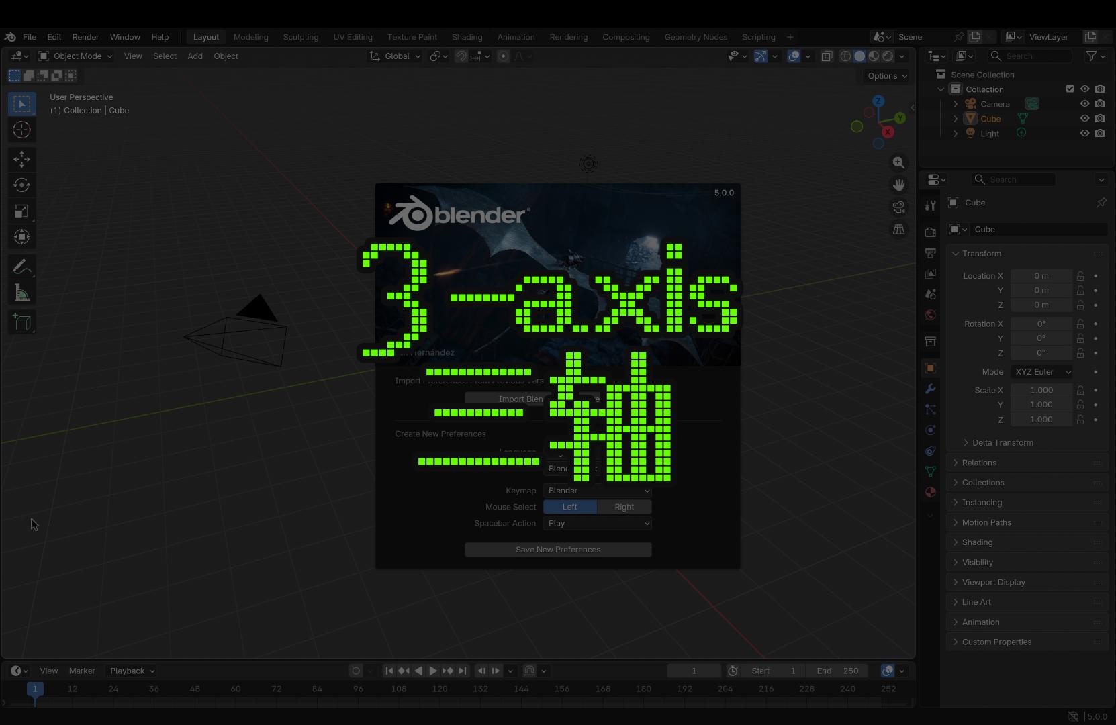This screenshot has height=725, width=1116.
Task: Open the Render menu
Action: 85,37
